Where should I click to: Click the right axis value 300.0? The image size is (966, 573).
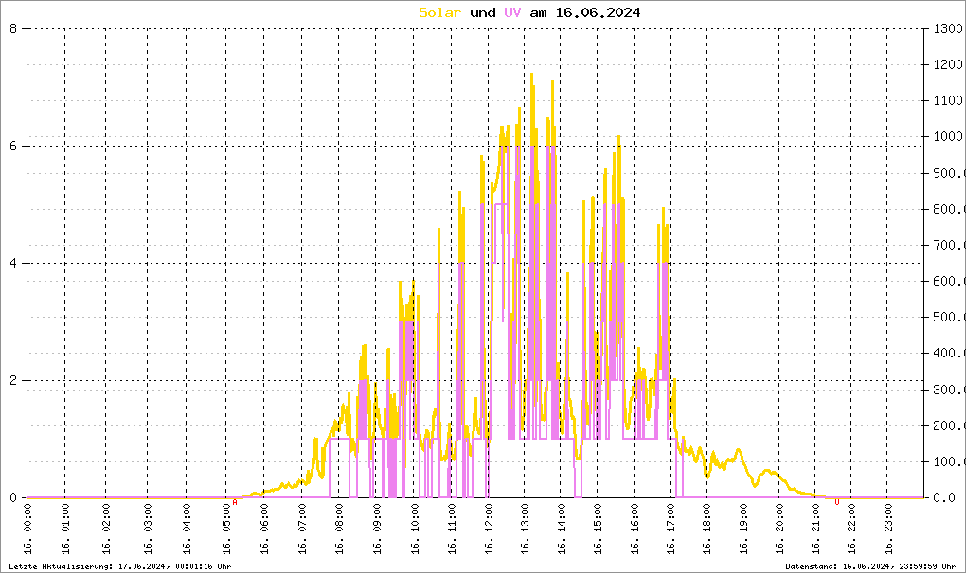click(x=949, y=390)
